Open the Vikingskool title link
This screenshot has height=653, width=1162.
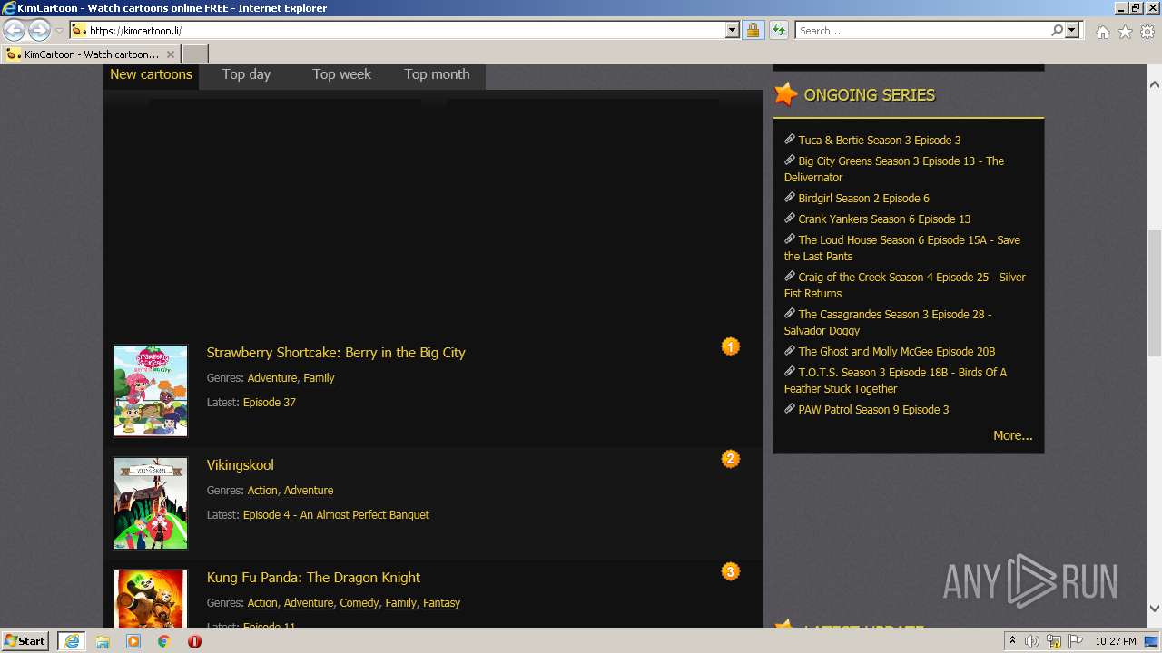[240, 465]
